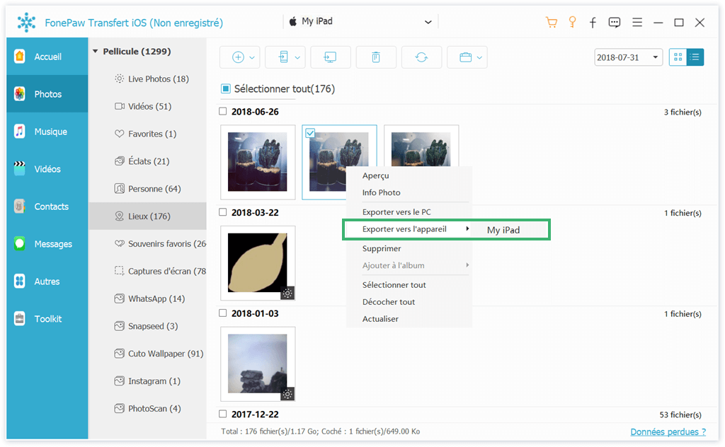Click the feedback chat bubble icon
Image resolution: width=725 pixels, height=447 pixels.
pos(615,22)
